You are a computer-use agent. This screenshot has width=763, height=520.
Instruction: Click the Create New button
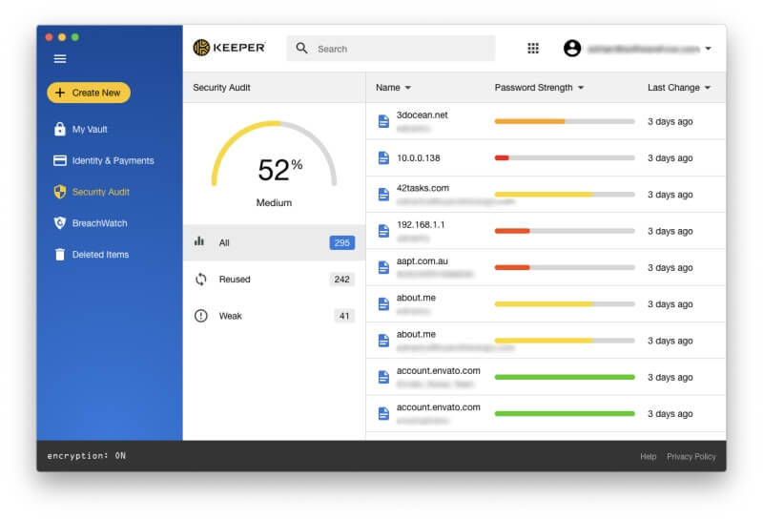pos(89,93)
